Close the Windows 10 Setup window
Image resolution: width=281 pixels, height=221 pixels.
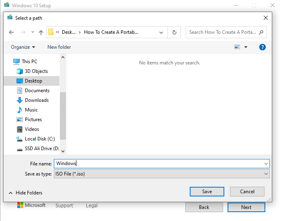coord(273,5)
